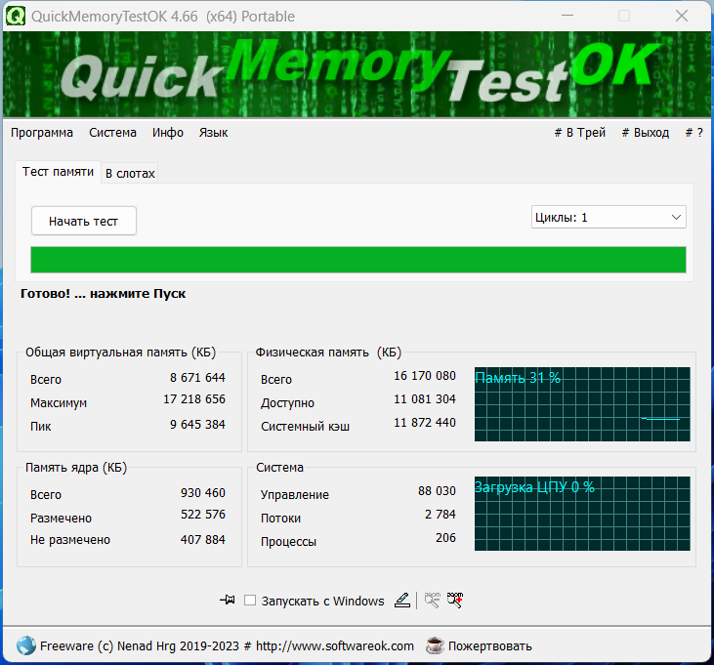
Task: Click the zoom in magnifier icon
Action: click(x=455, y=600)
